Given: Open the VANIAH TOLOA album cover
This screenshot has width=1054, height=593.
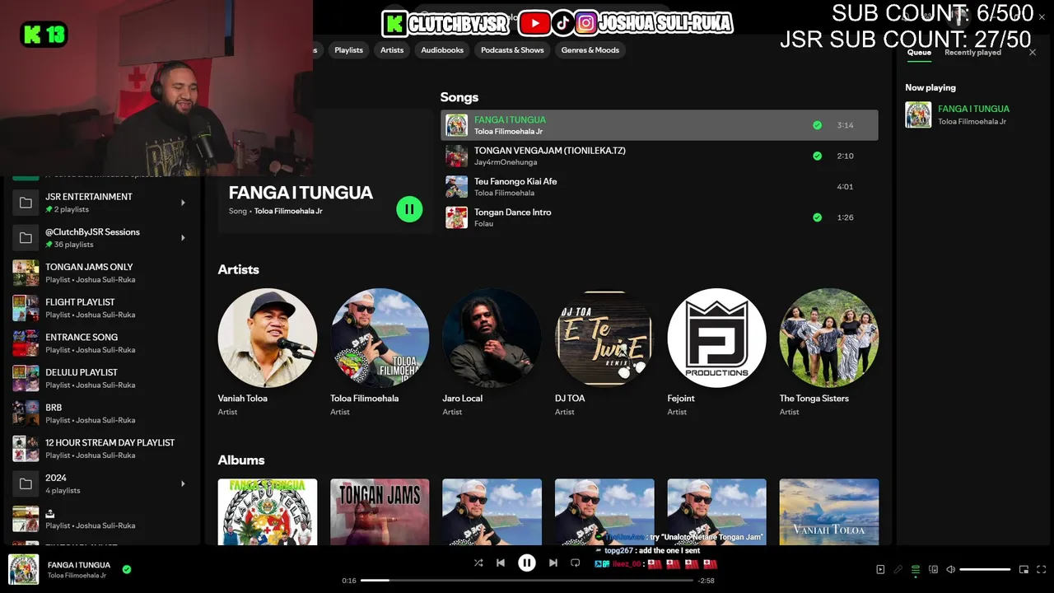Looking at the screenshot, I should click(829, 511).
